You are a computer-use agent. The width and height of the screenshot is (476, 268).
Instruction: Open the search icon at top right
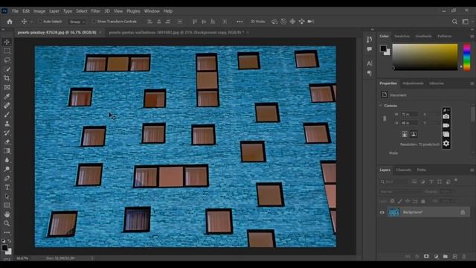coord(454,22)
